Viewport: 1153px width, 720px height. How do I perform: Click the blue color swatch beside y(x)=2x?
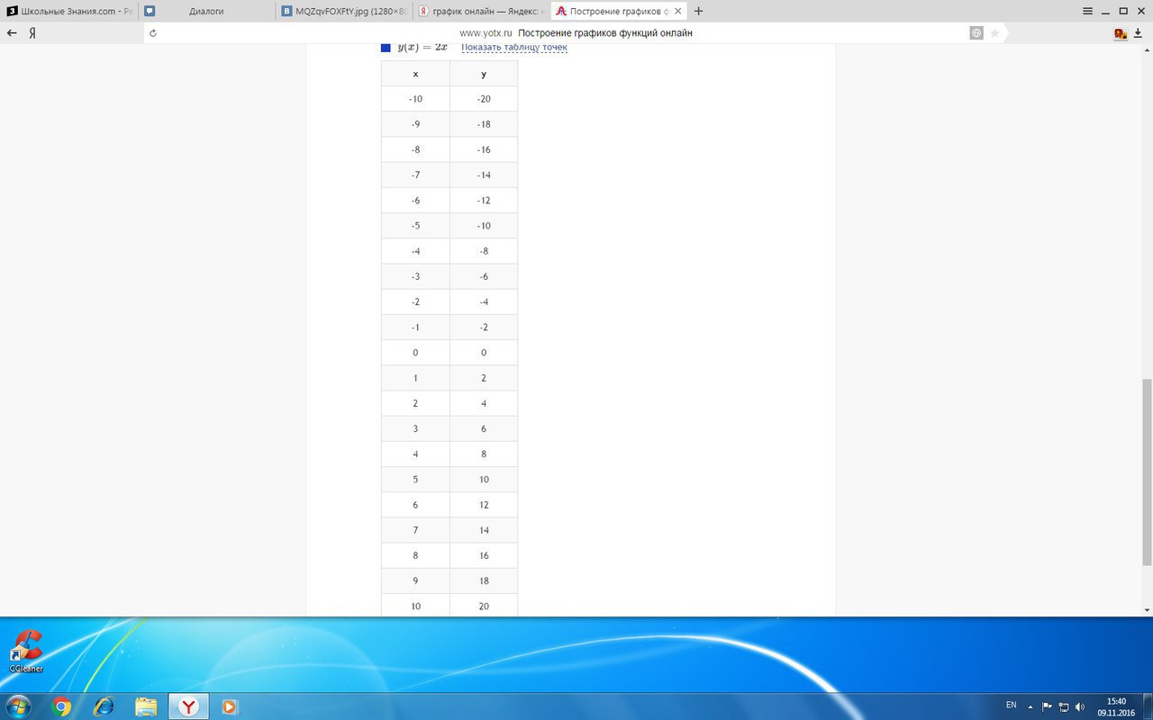tap(386, 48)
